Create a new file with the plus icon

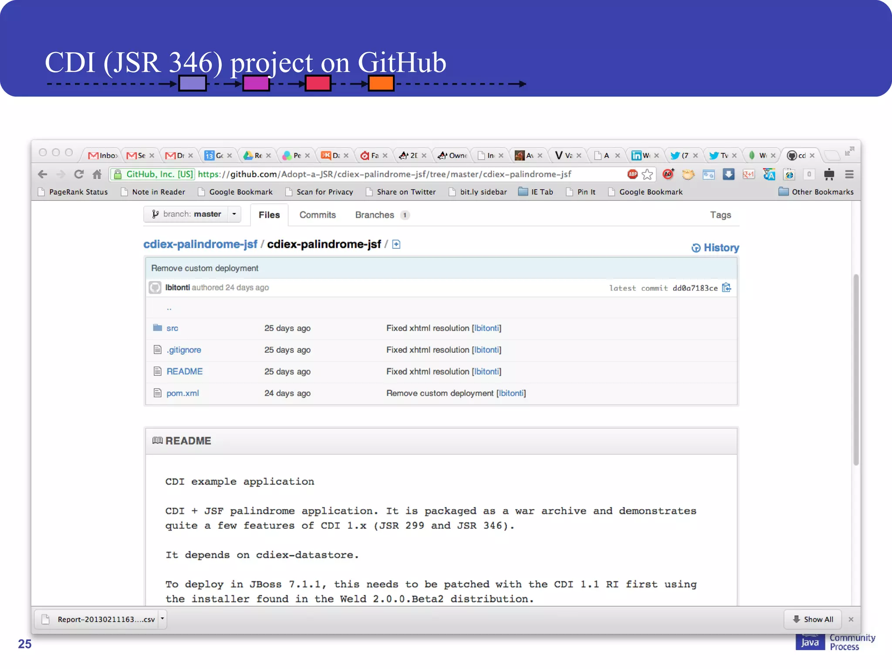(396, 244)
